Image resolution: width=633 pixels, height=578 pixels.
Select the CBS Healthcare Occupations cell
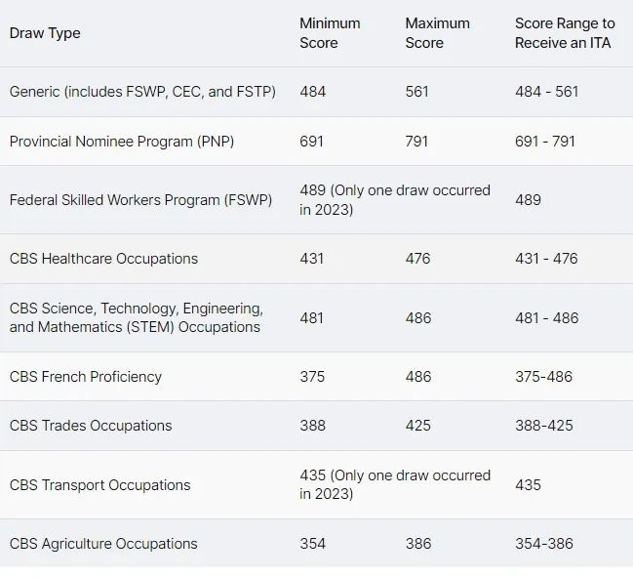tap(103, 259)
